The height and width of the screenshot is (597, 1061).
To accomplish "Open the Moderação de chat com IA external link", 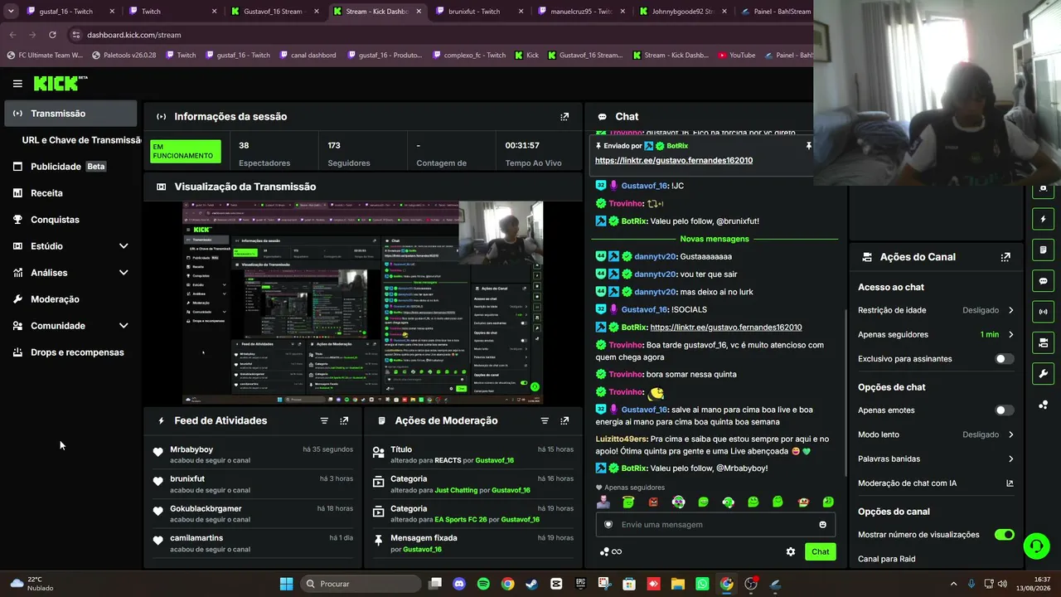I will [x=1010, y=483].
